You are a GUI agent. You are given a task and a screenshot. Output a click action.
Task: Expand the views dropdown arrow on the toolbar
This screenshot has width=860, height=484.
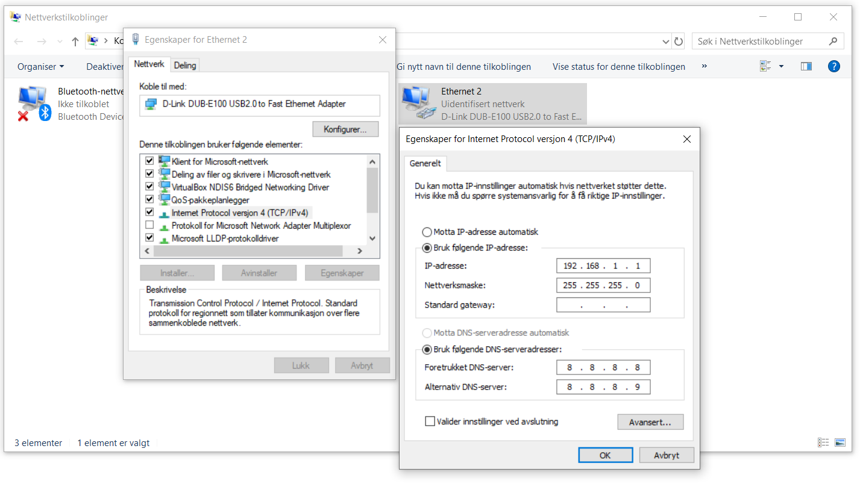(x=781, y=66)
